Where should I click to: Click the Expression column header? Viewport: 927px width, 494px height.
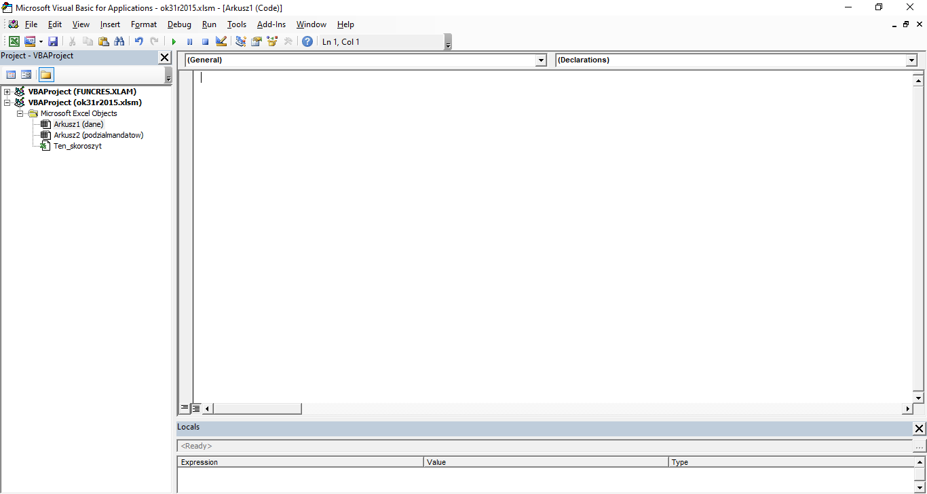click(301, 462)
